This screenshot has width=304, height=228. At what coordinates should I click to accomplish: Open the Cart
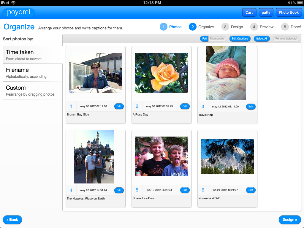click(x=249, y=12)
